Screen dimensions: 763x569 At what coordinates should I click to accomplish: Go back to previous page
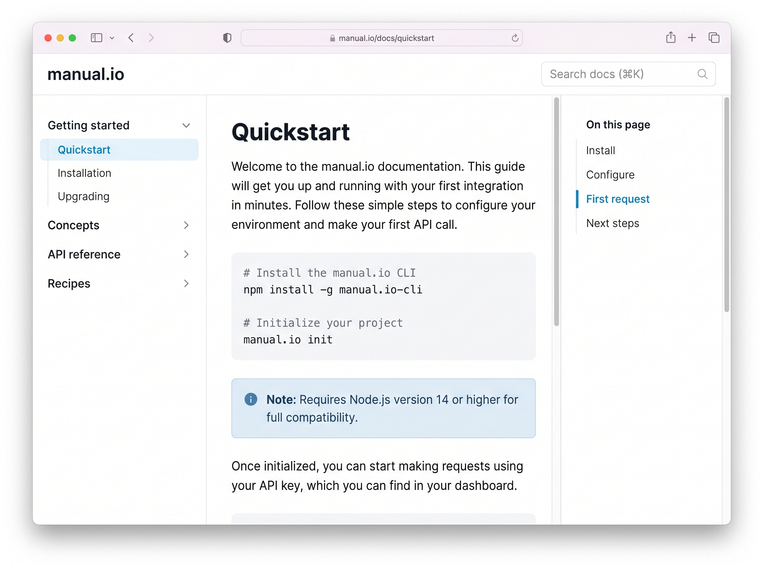[x=131, y=38]
